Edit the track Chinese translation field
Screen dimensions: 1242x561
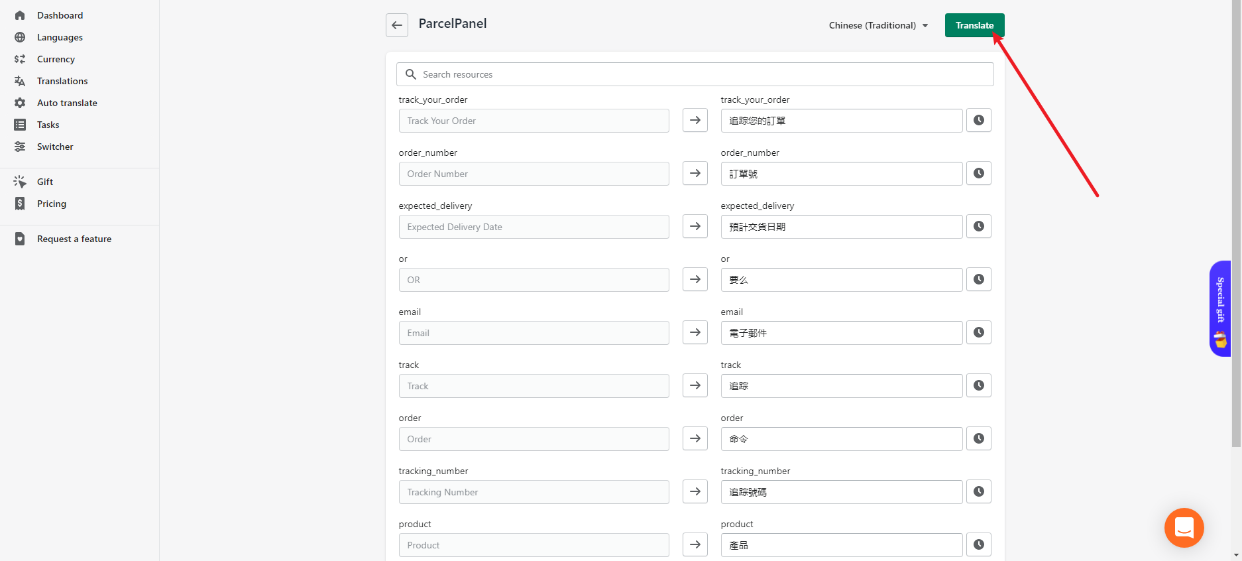[x=842, y=386]
